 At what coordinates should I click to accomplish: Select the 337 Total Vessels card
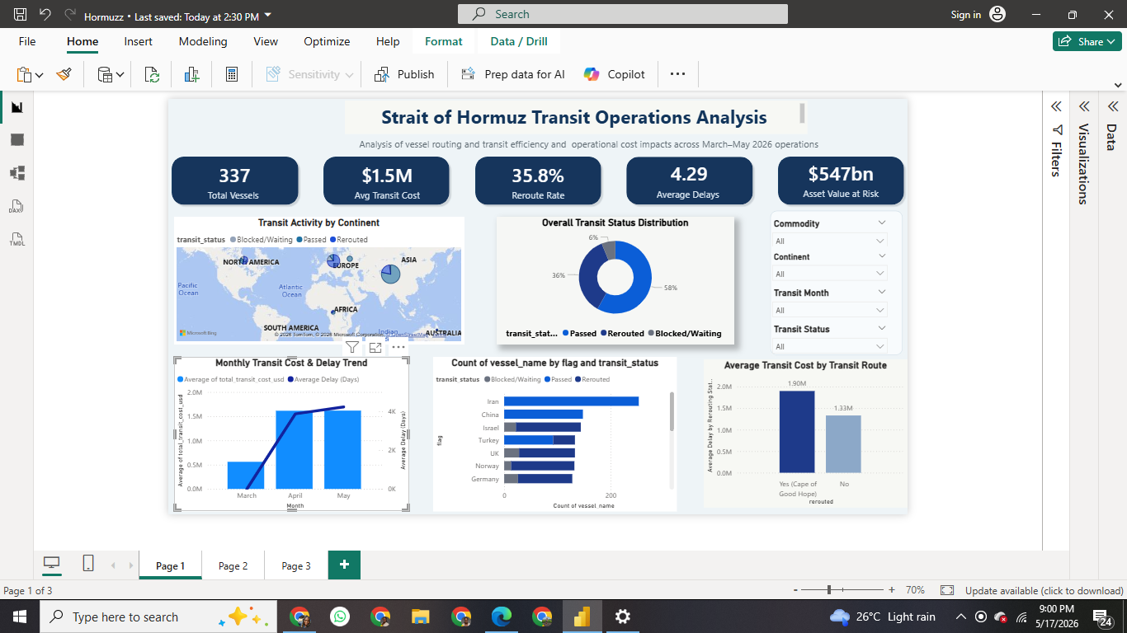click(235, 181)
